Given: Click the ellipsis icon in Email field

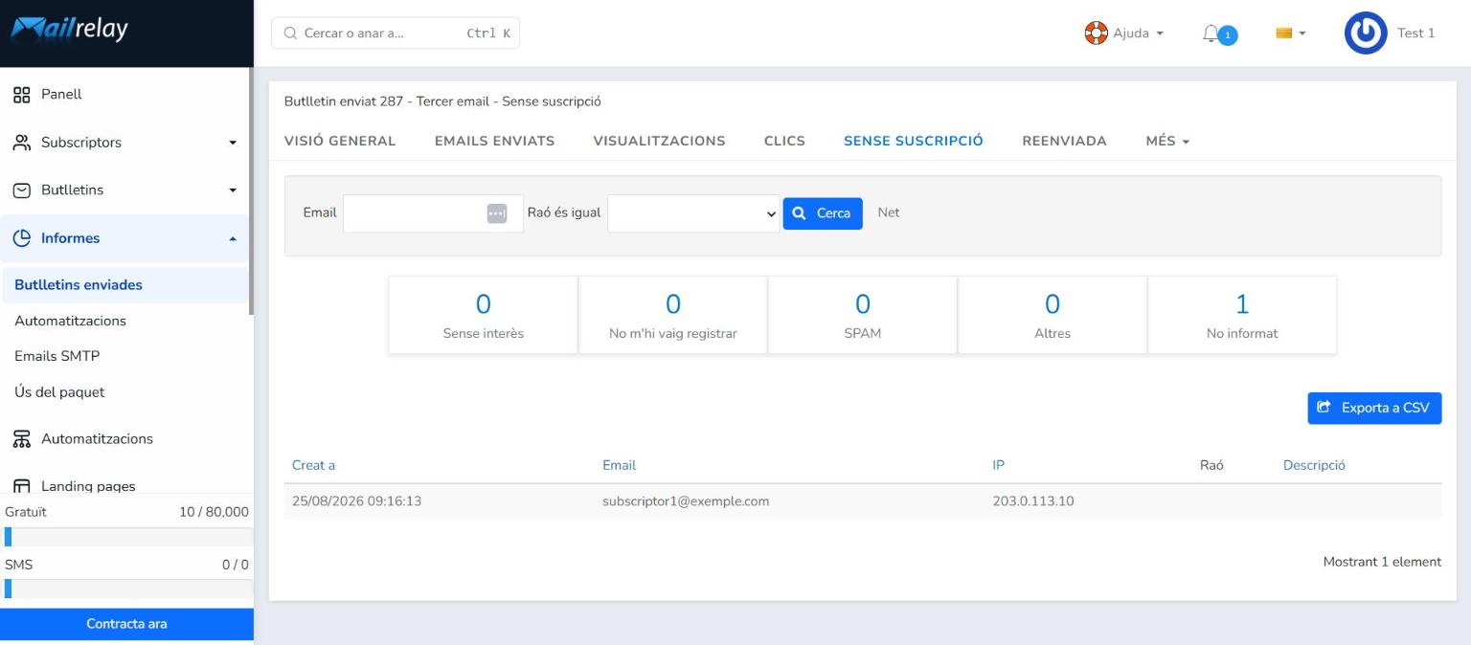Looking at the screenshot, I should click(496, 213).
